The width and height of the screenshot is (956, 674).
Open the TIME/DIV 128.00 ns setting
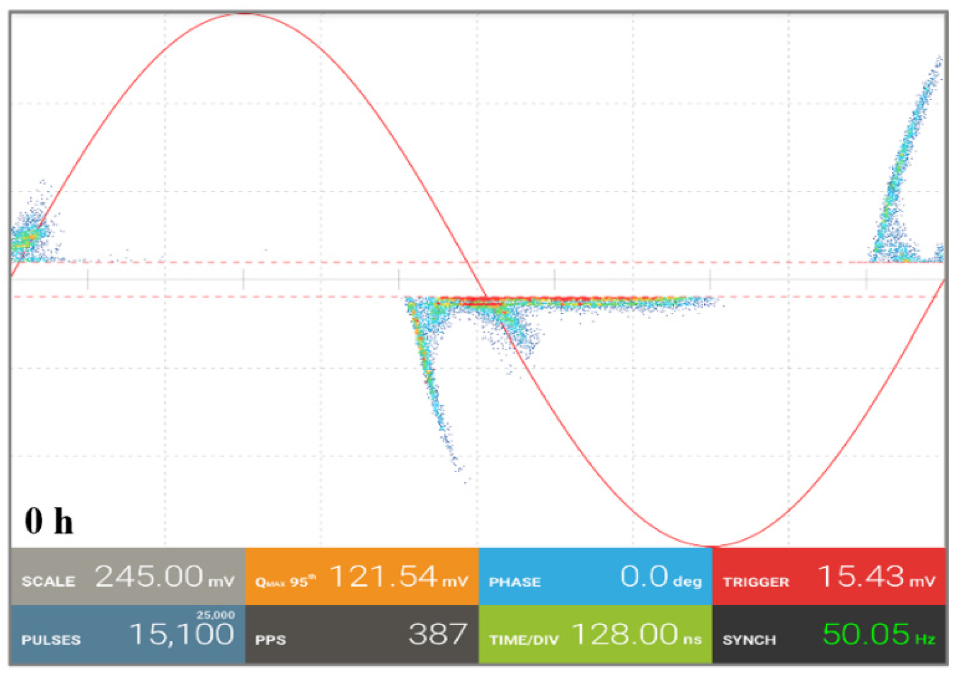tap(595, 635)
